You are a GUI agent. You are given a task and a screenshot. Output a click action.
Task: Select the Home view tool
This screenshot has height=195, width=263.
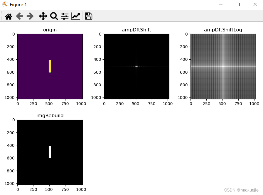coord(8,16)
